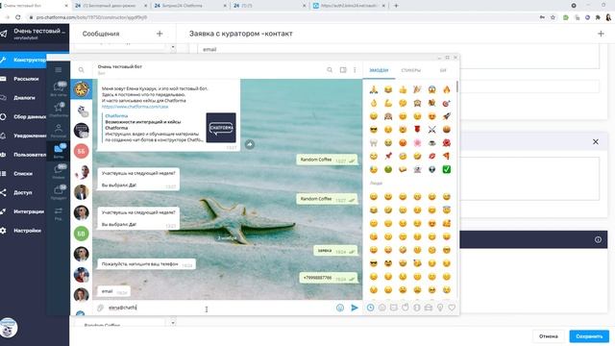The width and height of the screenshot is (615, 346).
Task: Insert the green check mark emoji
Action: 446,169
